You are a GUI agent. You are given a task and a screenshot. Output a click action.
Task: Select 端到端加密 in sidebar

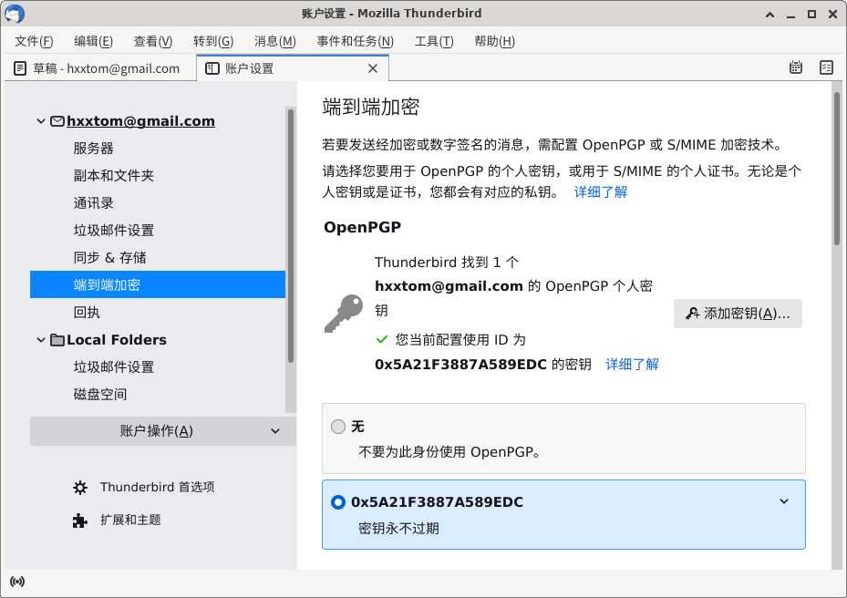point(158,284)
